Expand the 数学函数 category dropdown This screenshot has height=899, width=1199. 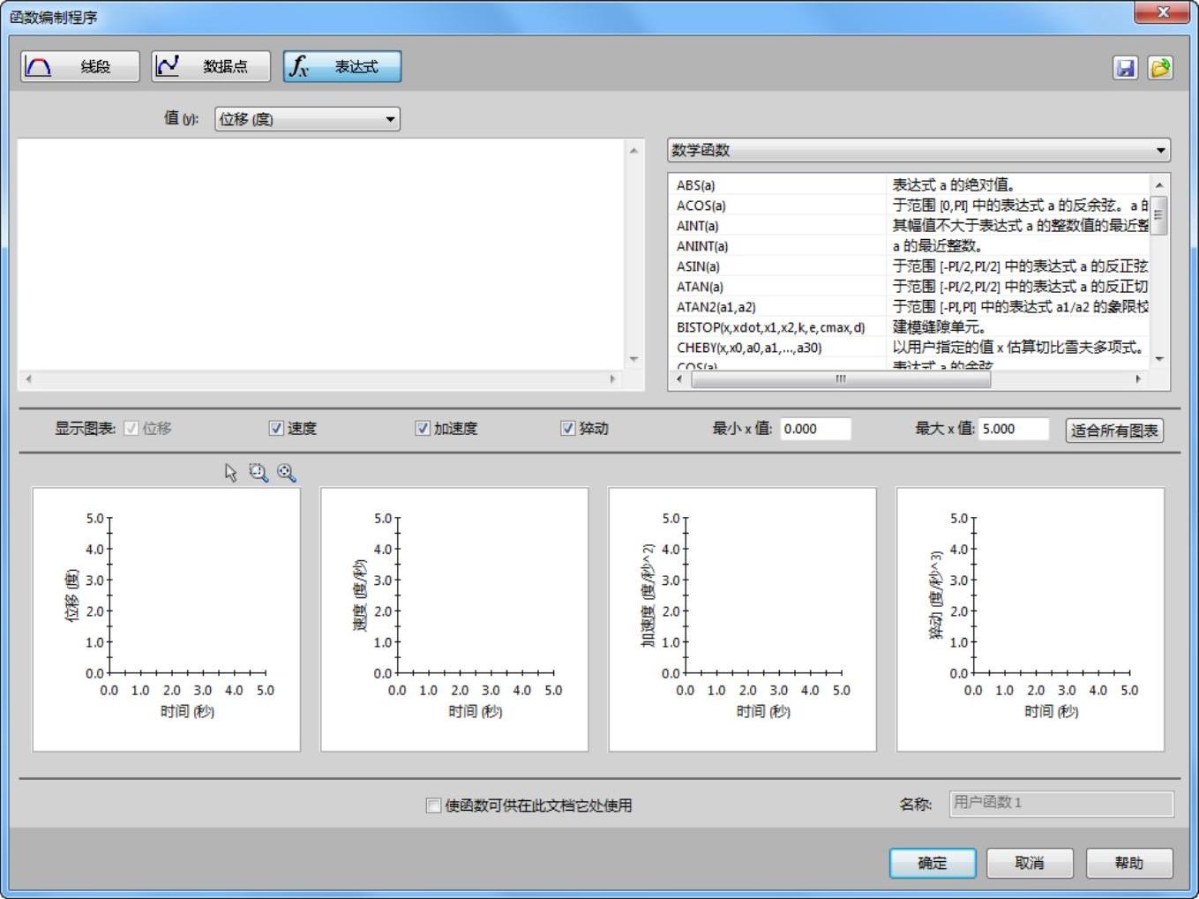tap(918, 151)
